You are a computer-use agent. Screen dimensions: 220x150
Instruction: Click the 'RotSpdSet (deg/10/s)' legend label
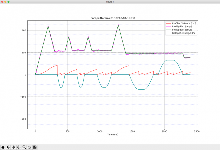pyautogui.click(x=183, y=33)
